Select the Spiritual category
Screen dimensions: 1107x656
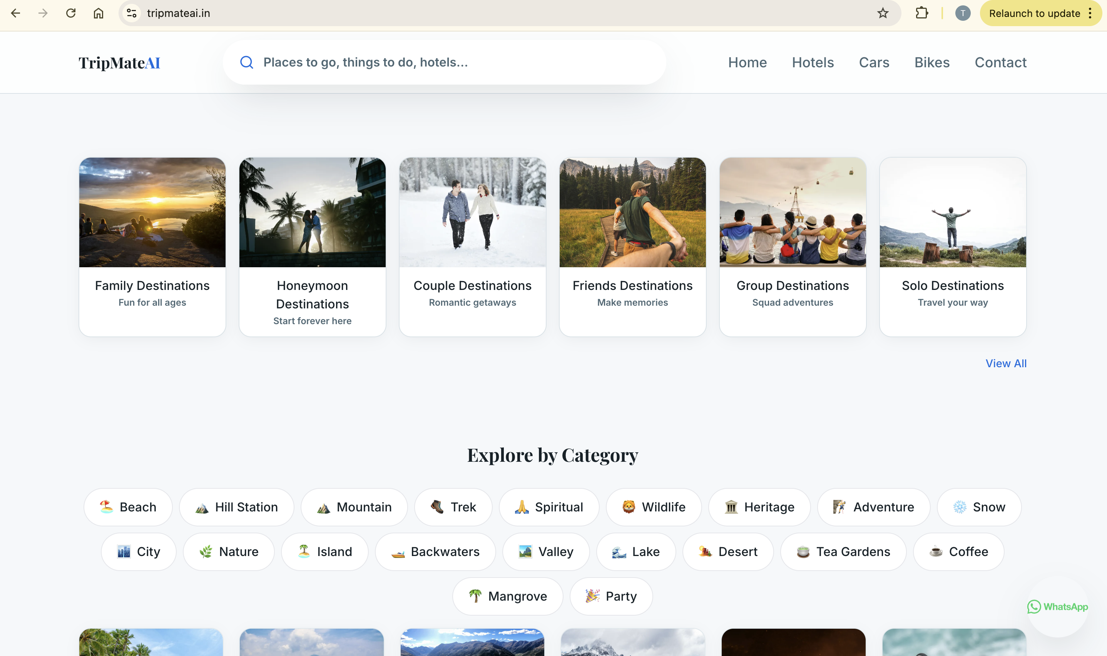pos(548,506)
